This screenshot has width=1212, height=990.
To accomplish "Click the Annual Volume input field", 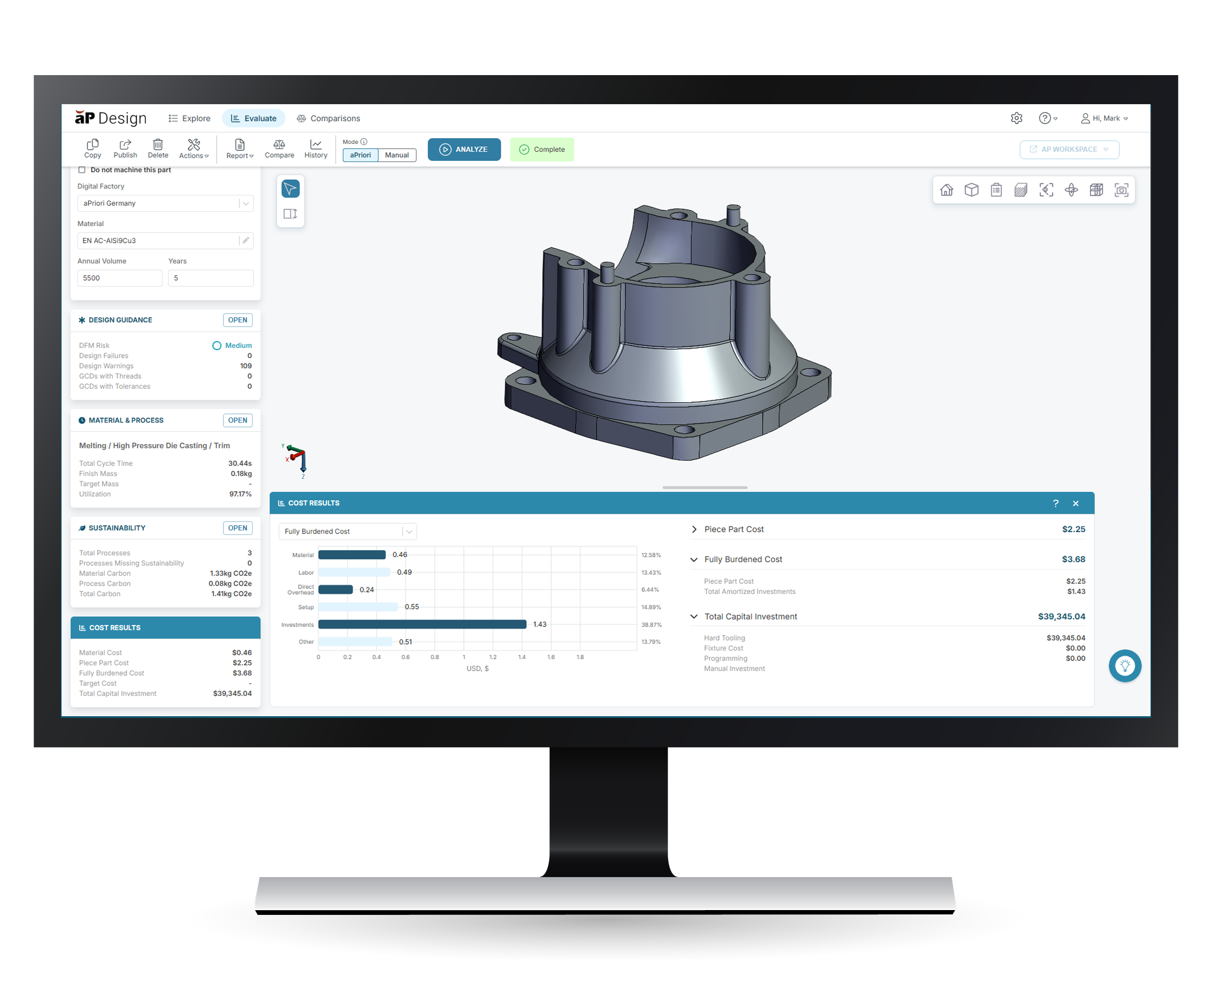I will coord(119,278).
